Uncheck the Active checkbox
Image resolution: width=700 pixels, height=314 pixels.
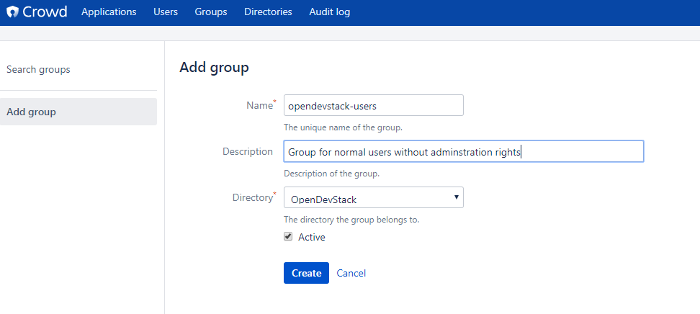tap(288, 236)
